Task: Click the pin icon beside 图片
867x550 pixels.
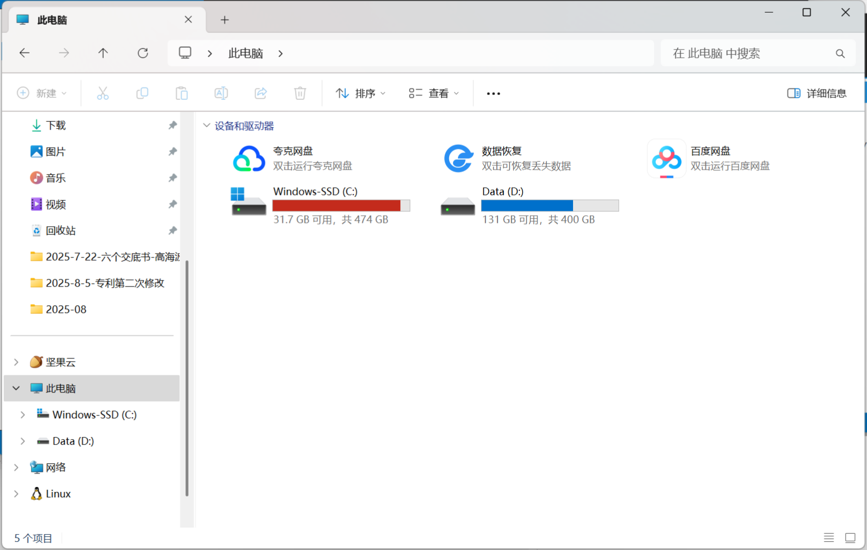Action: (x=173, y=151)
